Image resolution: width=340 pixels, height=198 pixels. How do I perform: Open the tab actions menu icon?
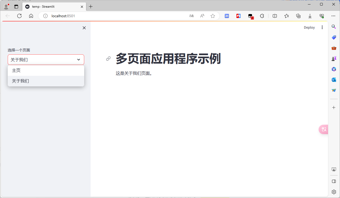click(16, 7)
